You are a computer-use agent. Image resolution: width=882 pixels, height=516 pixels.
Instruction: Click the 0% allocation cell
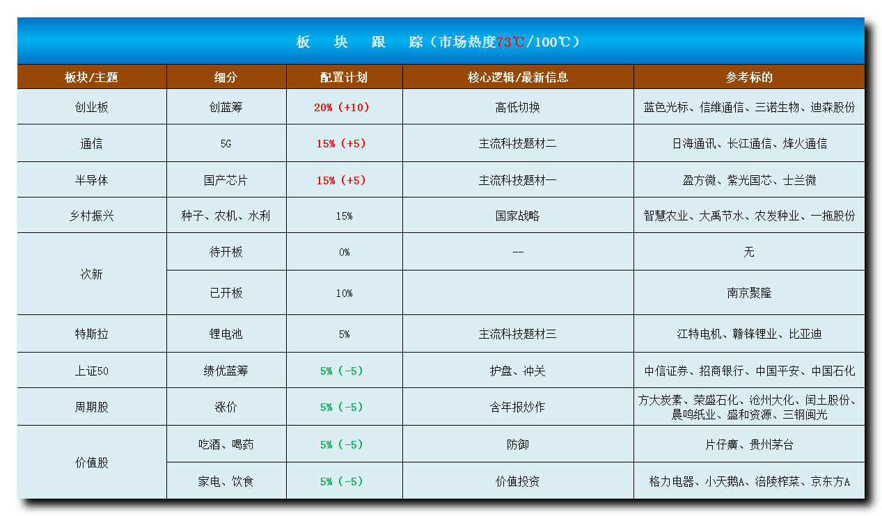click(344, 252)
